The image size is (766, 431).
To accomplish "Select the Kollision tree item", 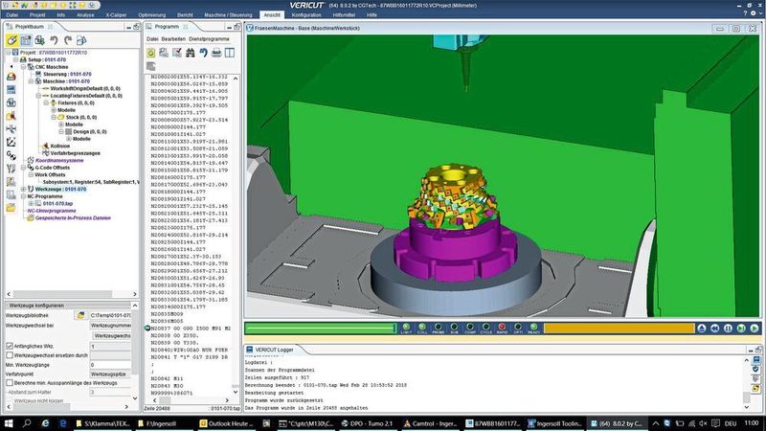I will (60, 147).
